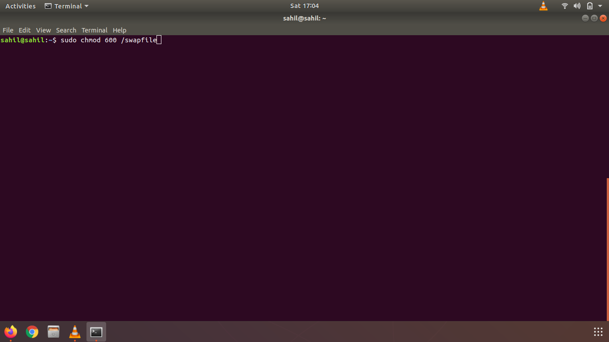The height and width of the screenshot is (342, 609).
Task: Expand the system menu arrow
Action: (x=600, y=6)
